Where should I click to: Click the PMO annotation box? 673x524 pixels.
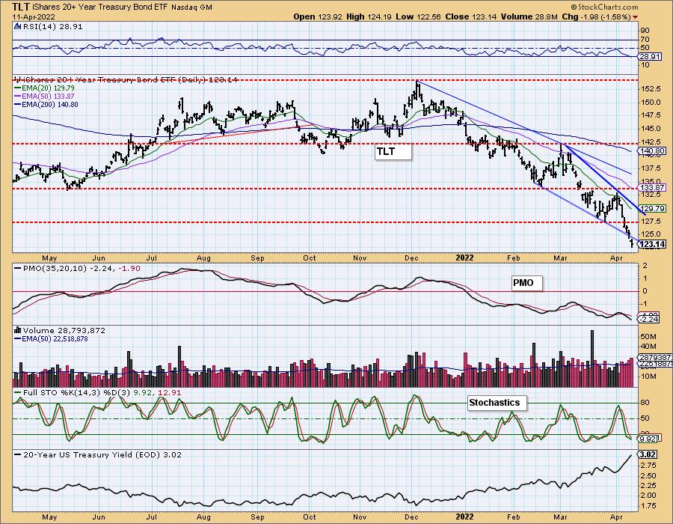coord(527,283)
